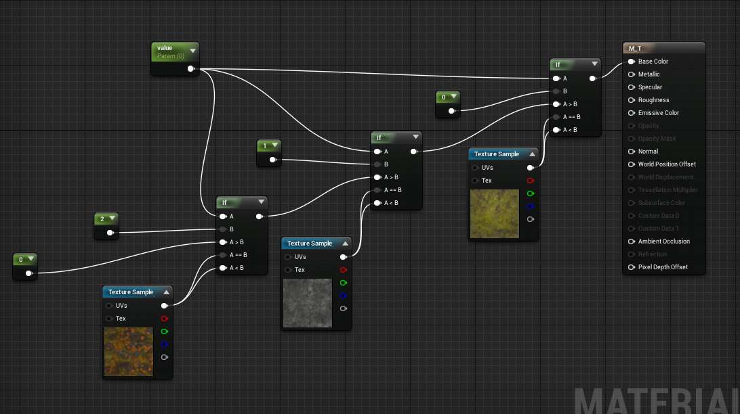
Task: Expand arrow on the 0 constant wired to Base Color If node
Action: (453, 97)
